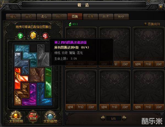
Task: Click the 一键卸除 remove-all emblem
Action: [33, 117]
